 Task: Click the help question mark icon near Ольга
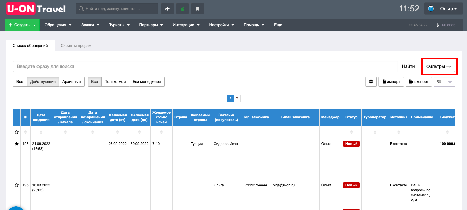[x=431, y=9]
